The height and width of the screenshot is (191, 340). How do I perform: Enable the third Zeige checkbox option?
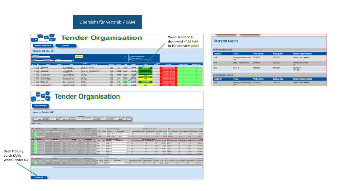point(130,60)
